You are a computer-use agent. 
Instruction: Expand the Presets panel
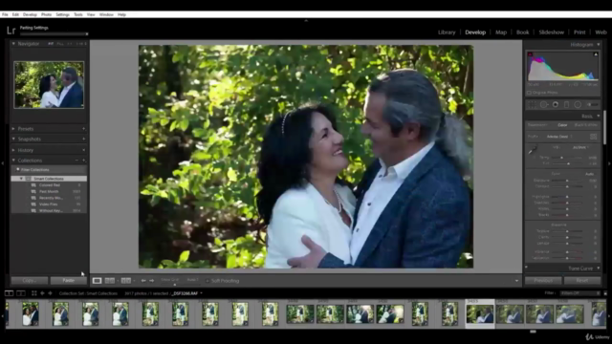[13, 129]
